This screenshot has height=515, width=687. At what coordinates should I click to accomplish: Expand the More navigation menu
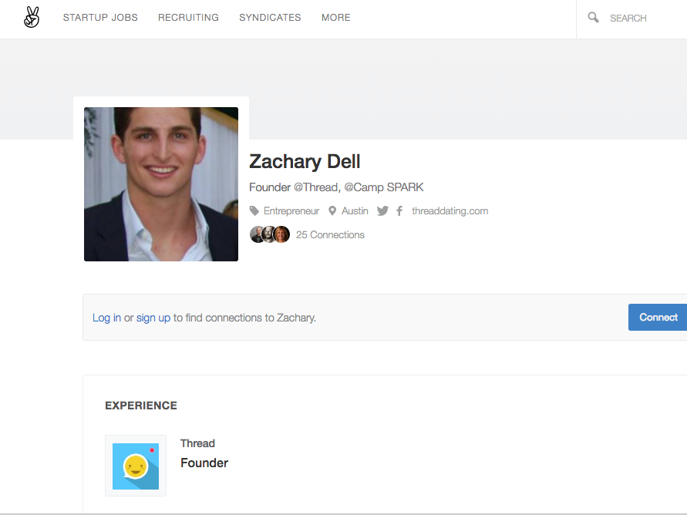[x=335, y=18]
